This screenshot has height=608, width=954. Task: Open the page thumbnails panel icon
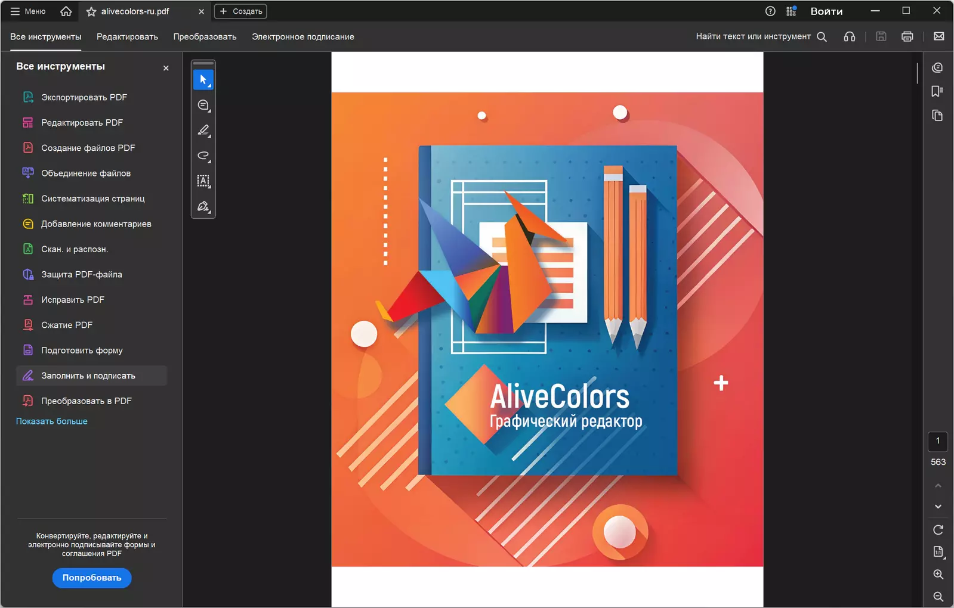pos(938,116)
